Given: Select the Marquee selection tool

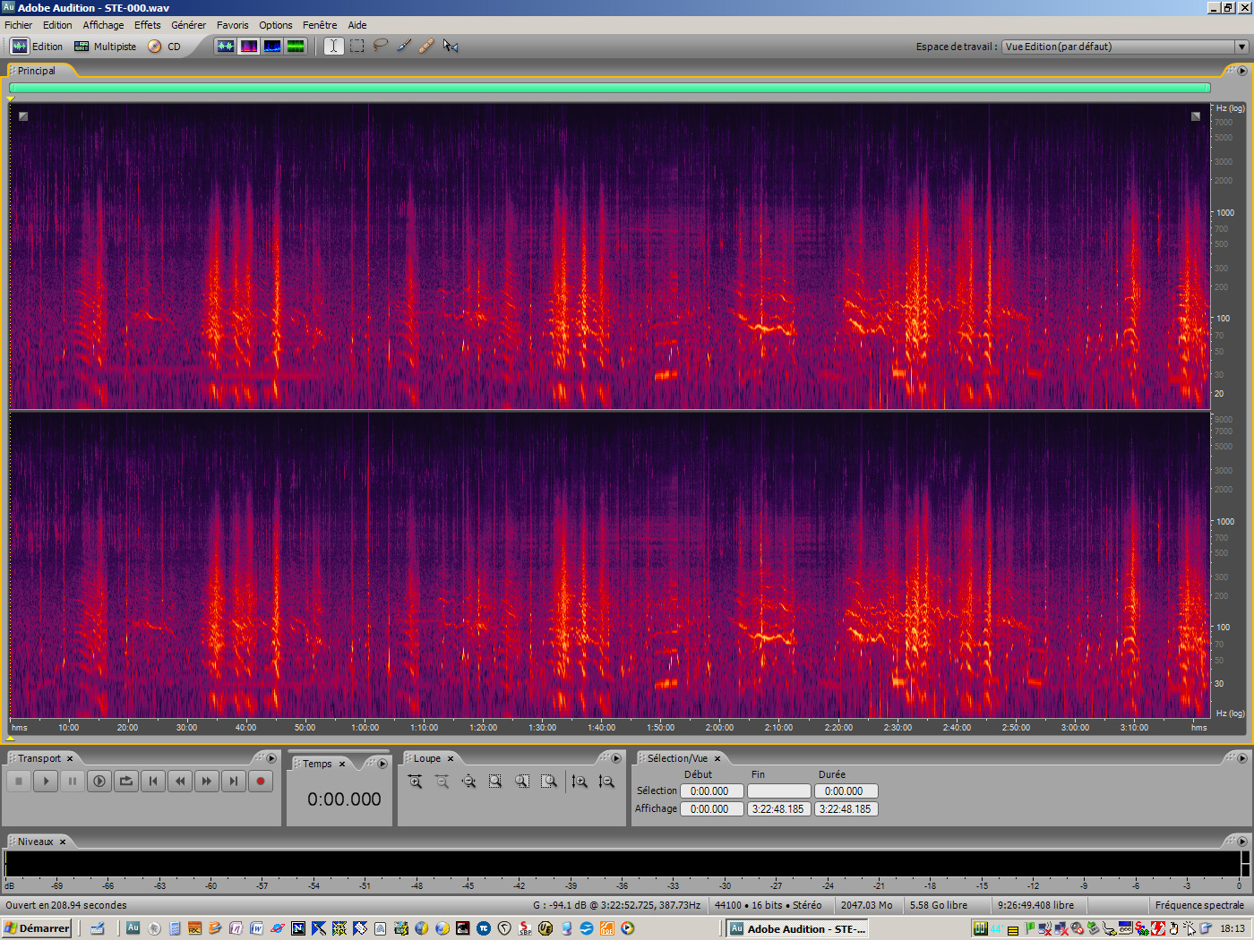Looking at the screenshot, I should (357, 46).
